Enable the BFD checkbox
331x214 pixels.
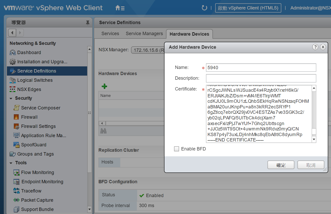click(177, 149)
